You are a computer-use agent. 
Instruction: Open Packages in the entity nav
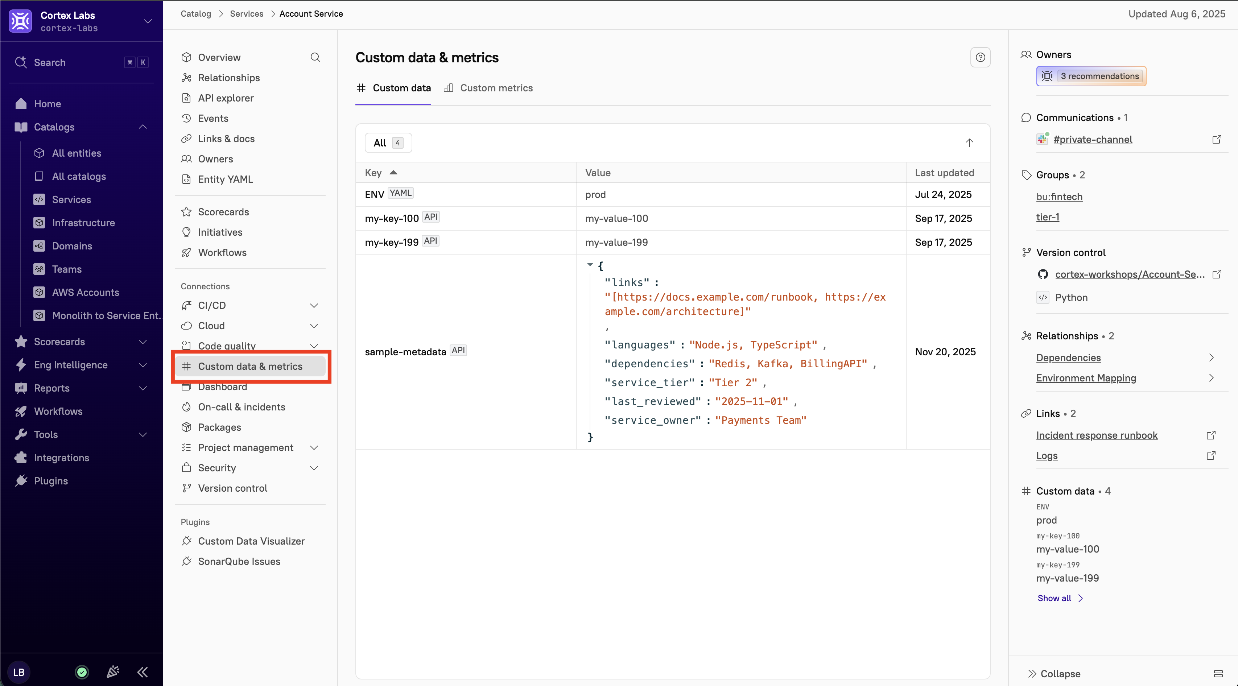[220, 427]
